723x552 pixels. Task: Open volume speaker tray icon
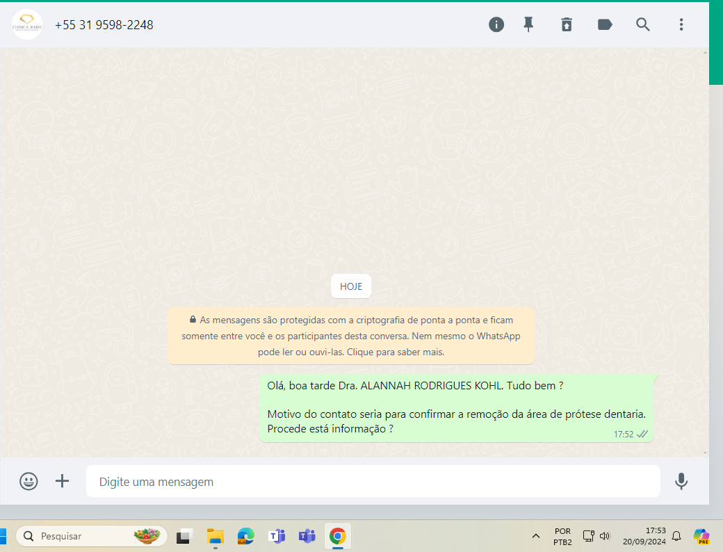click(605, 536)
